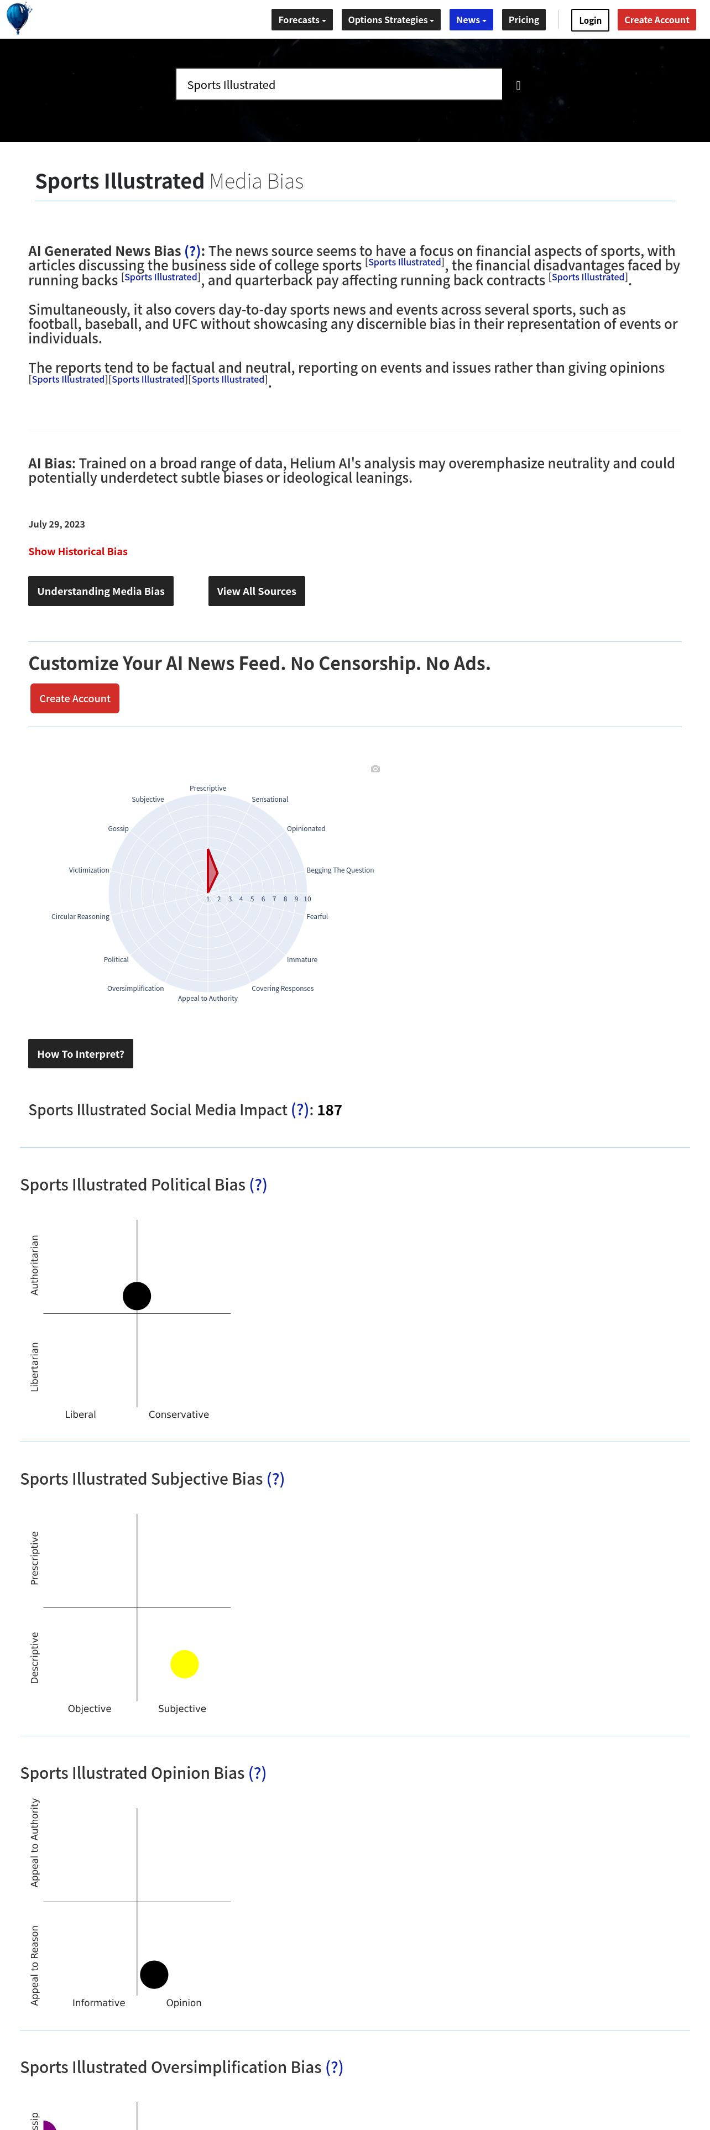710x2130 pixels.
Task: Open help for Subjective Bias heading
Action: (275, 1479)
